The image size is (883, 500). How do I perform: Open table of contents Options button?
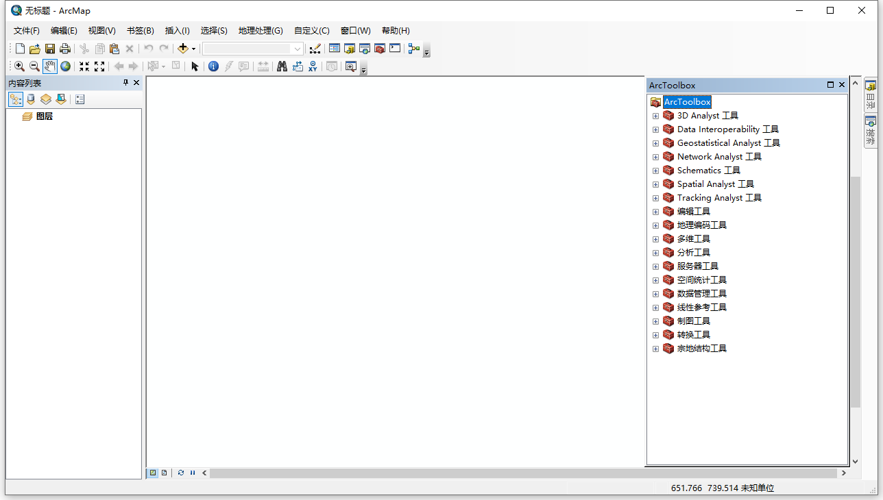[80, 99]
